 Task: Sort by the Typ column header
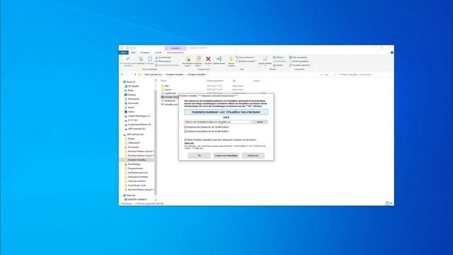click(x=234, y=81)
